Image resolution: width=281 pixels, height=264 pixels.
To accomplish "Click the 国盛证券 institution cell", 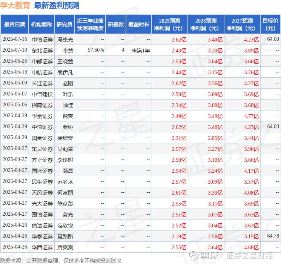I will 42,171.
